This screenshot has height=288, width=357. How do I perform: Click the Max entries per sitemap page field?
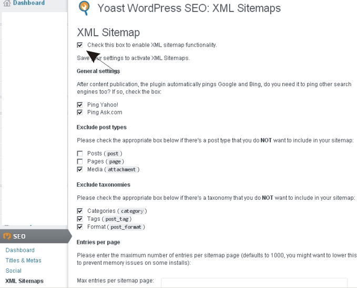(x=254, y=283)
